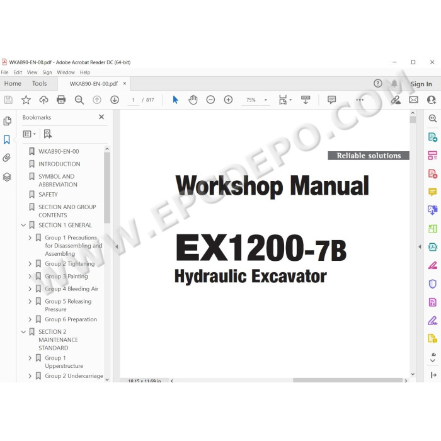Image resolution: width=441 pixels, height=441 pixels.
Task: Toggle the Bookmarks panel icon
Action: pos(7,139)
